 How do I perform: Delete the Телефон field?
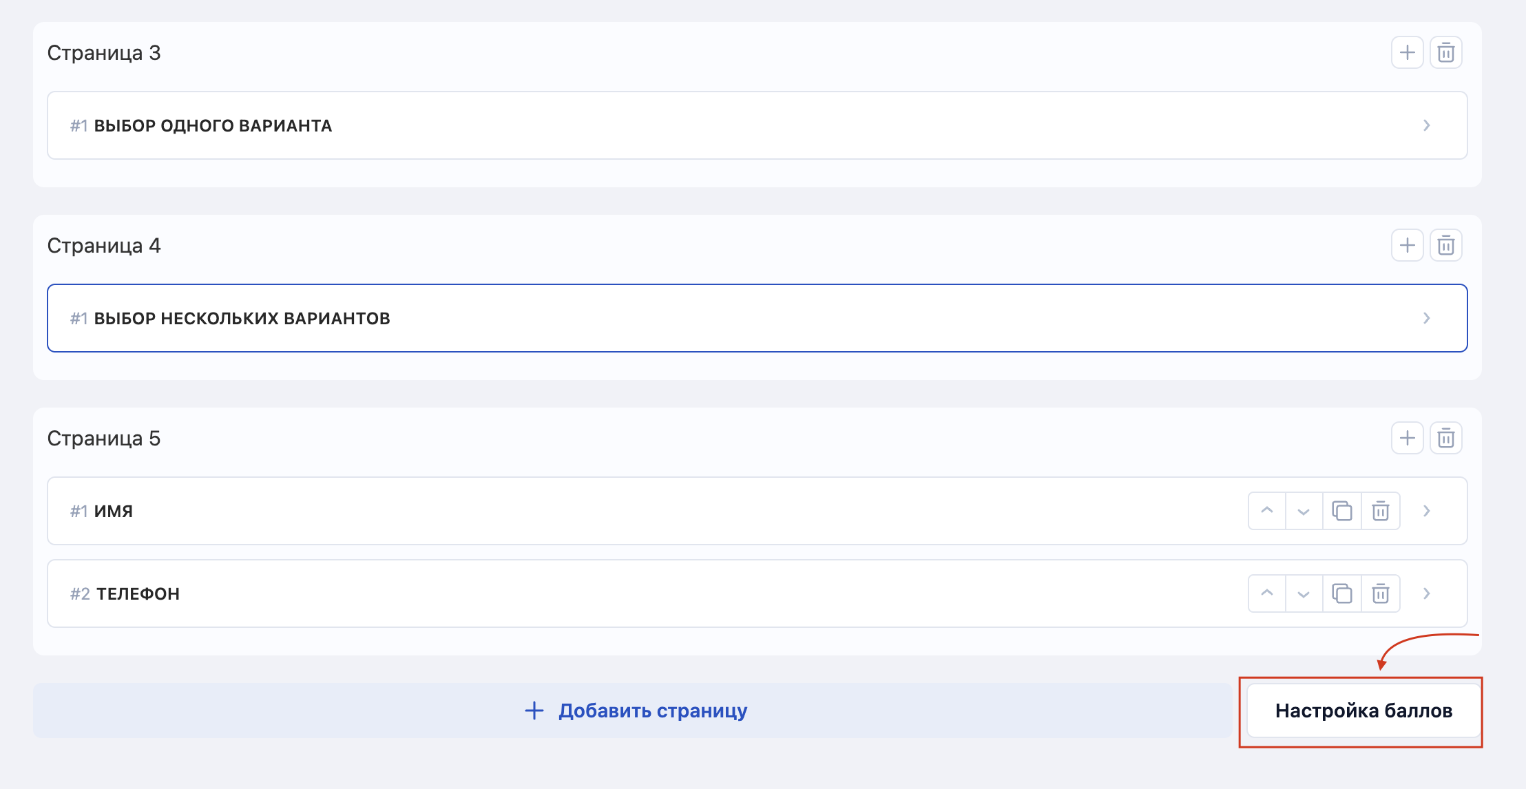point(1381,593)
